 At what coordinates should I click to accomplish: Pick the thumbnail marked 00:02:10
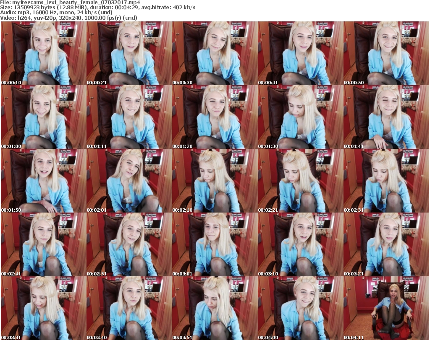tap(215, 181)
